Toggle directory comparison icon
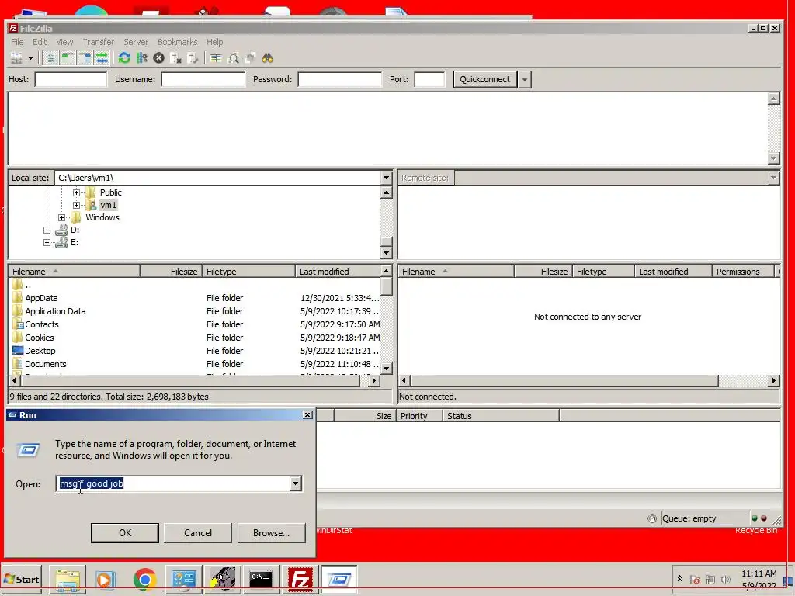795x596 pixels. tap(233, 58)
